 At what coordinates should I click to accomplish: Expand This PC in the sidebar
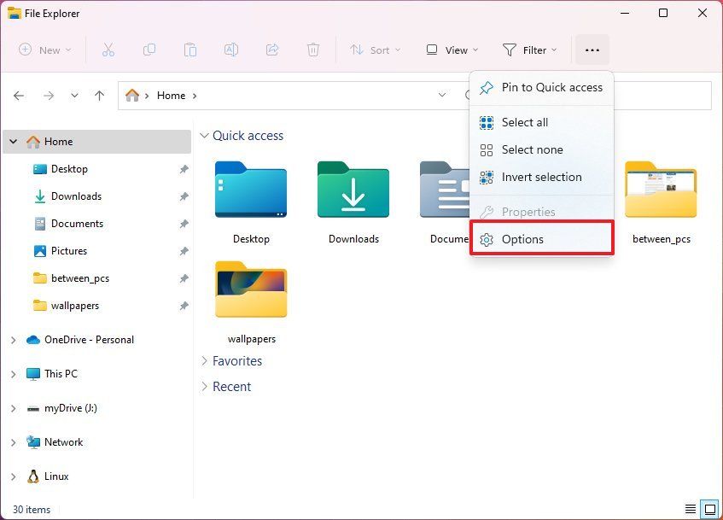pos(12,374)
